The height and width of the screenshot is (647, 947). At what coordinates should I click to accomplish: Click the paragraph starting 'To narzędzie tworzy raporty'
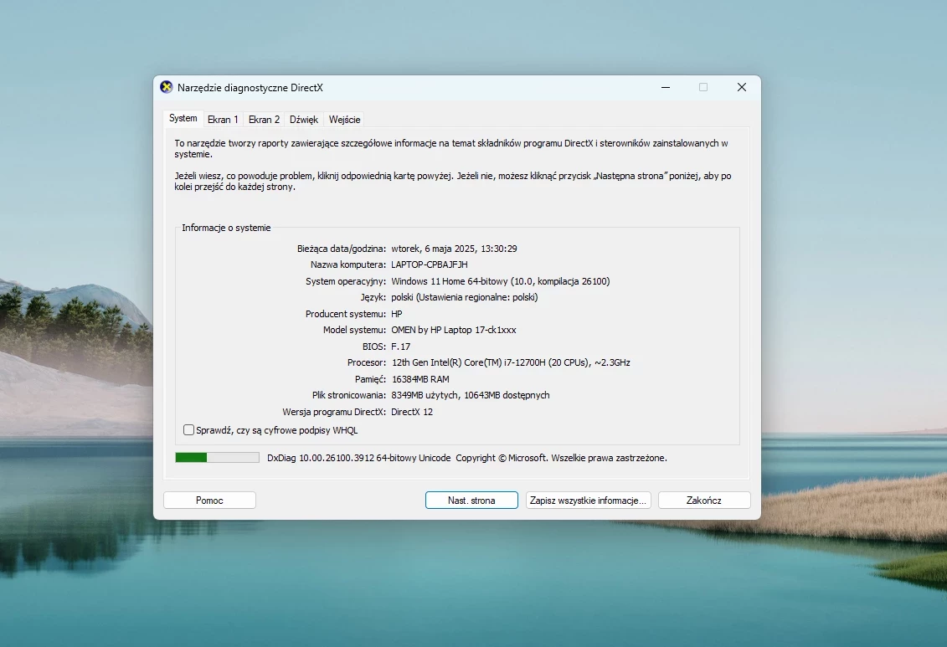pos(451,148)
